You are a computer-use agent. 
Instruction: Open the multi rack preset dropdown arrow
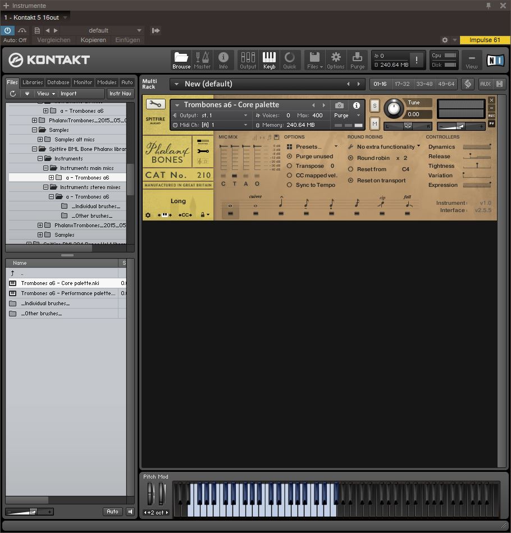coord(176,84)
